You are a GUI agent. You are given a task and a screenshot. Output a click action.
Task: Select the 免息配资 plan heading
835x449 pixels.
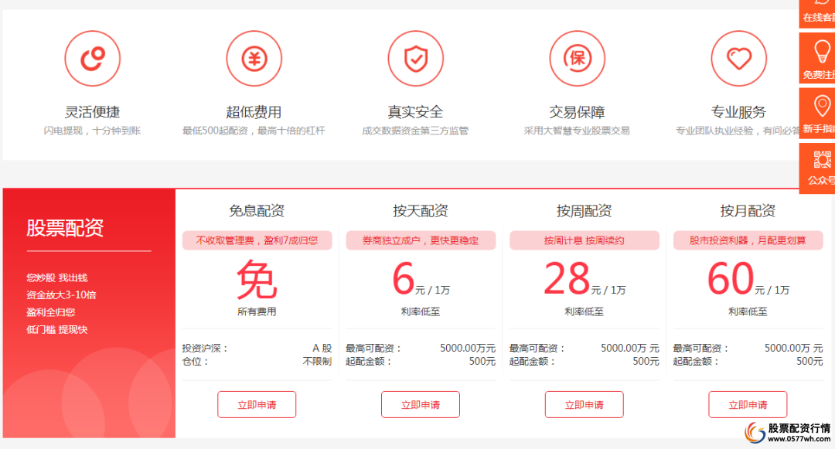pyautogui.click(x=257, y=211)
